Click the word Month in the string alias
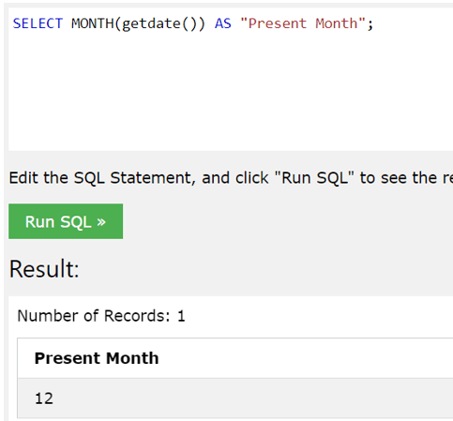This screenshot has width=453, height=421. click(337, 23)
